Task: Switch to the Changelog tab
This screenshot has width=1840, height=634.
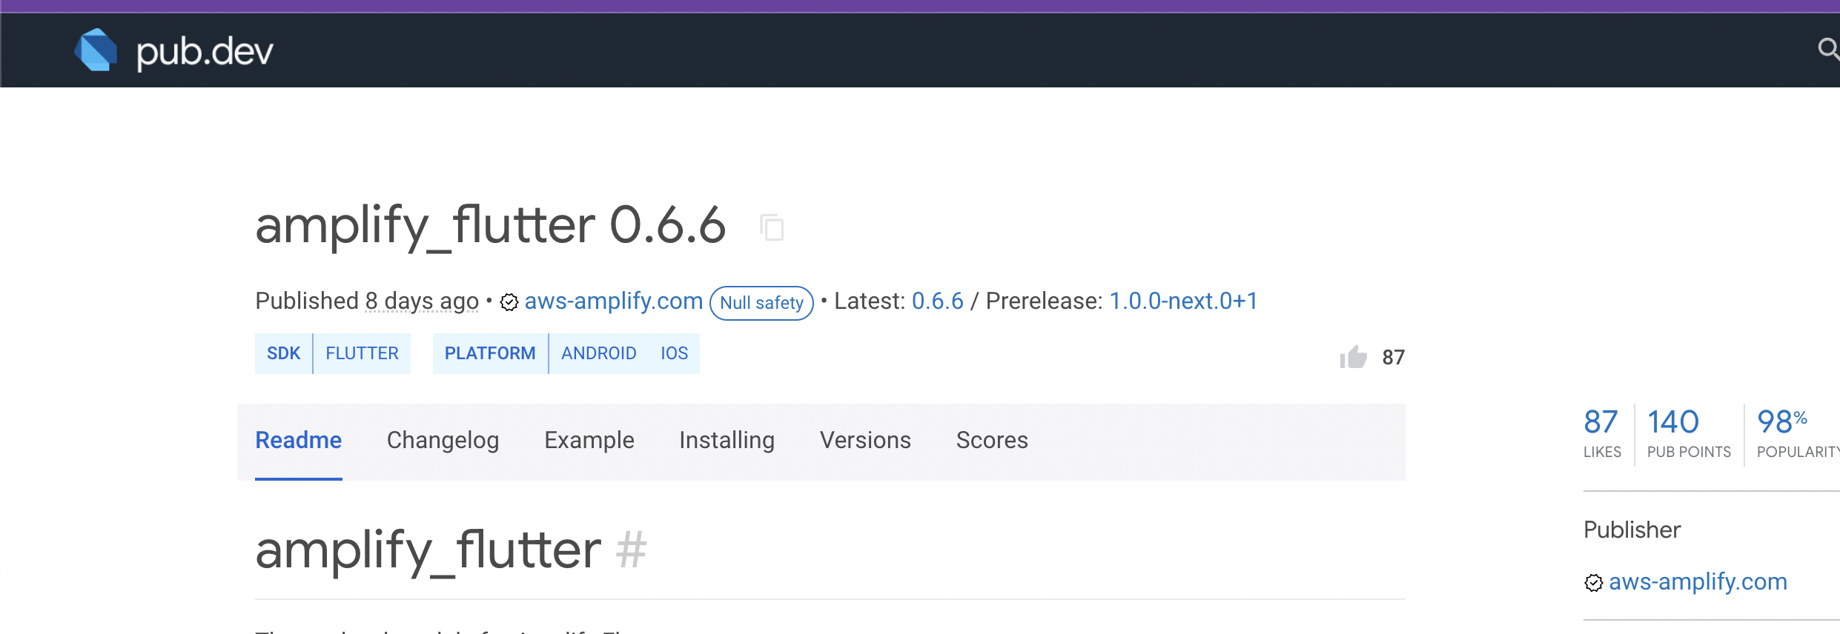Action: 443,441
